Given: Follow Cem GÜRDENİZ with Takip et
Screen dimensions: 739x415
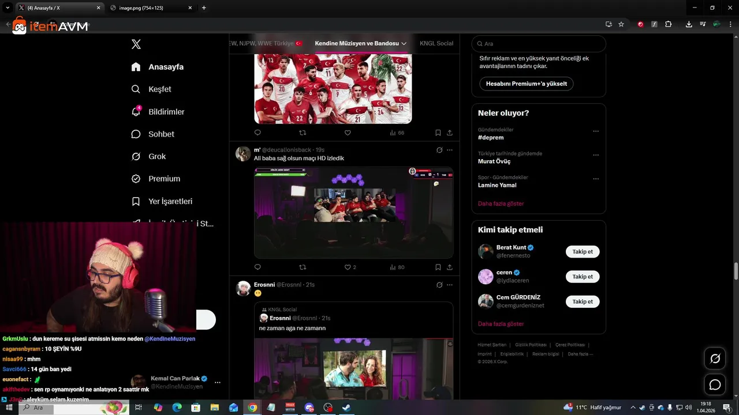Looking at the screenshot, I should coord(583,301).
